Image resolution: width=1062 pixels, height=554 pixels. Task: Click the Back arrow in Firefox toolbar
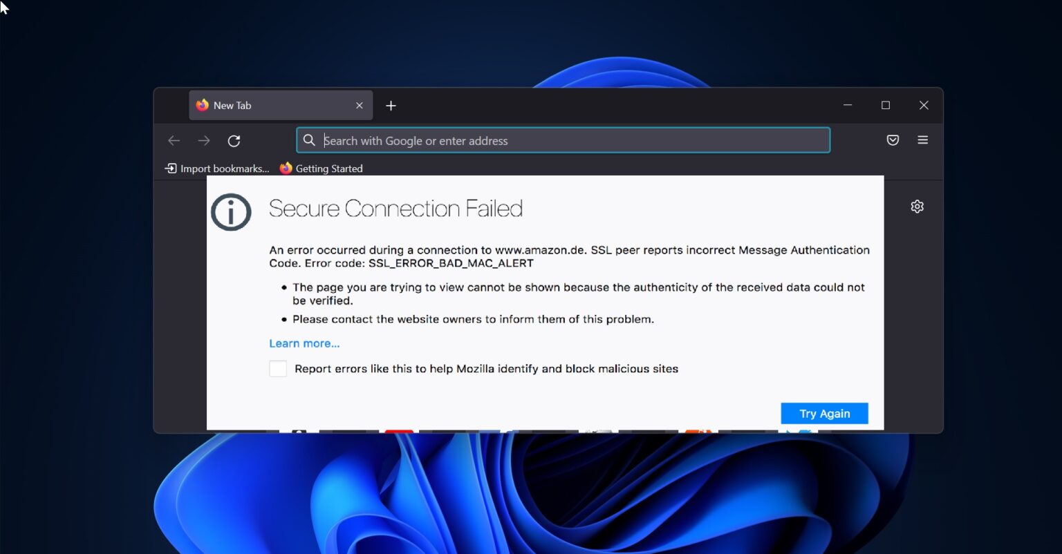174,141
